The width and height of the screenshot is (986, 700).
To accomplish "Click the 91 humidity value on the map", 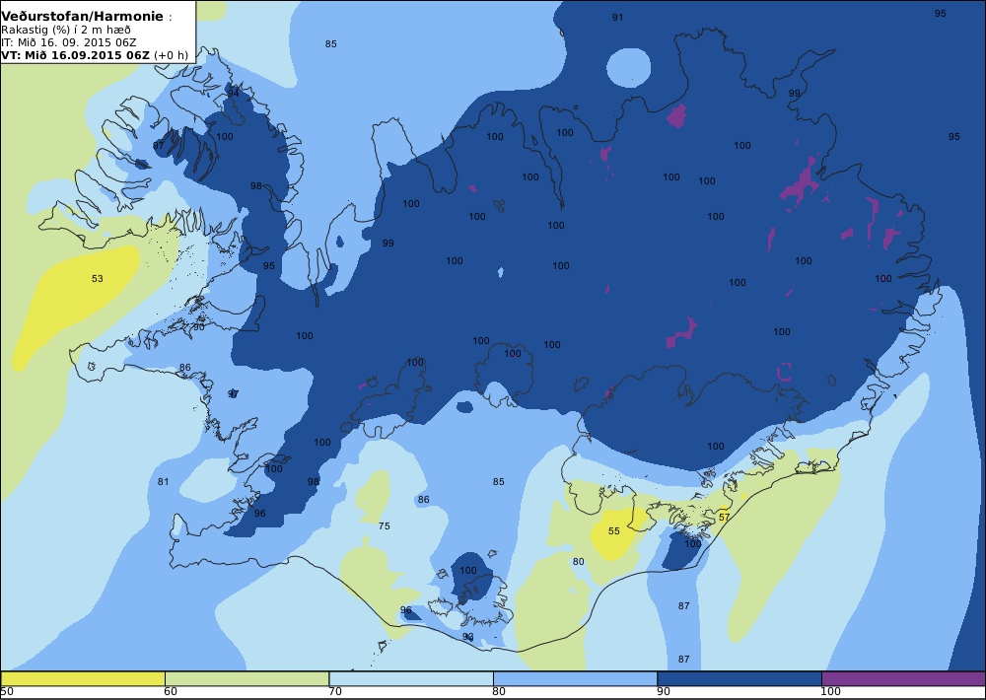I will click(617, 18).
